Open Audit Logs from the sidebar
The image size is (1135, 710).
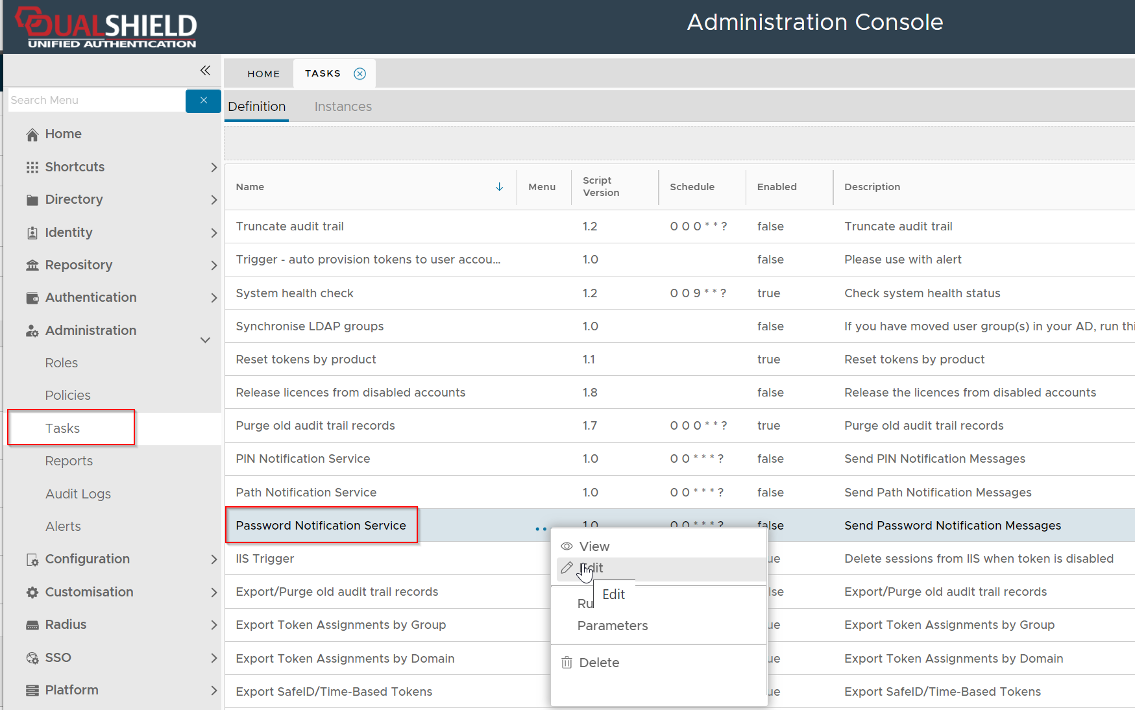tap(78, 493)
